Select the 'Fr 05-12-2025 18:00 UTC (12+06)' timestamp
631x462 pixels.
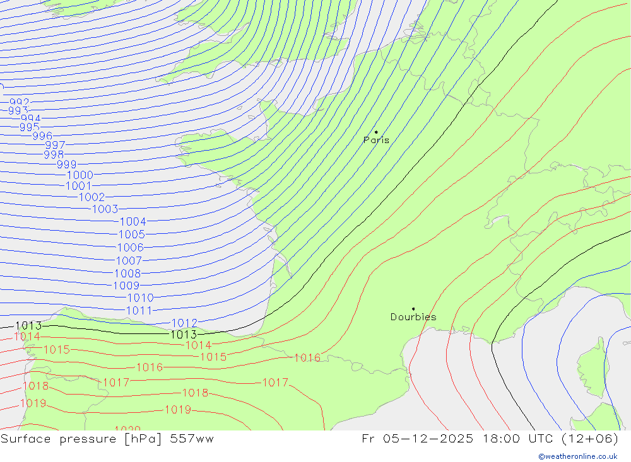[x=490, y=439]
